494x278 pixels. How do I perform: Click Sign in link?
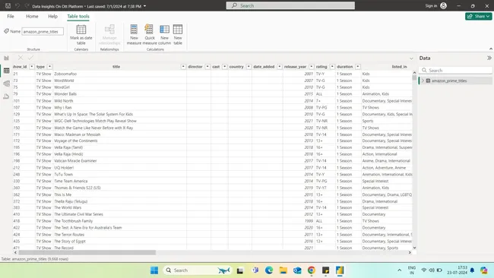[431, 5]
